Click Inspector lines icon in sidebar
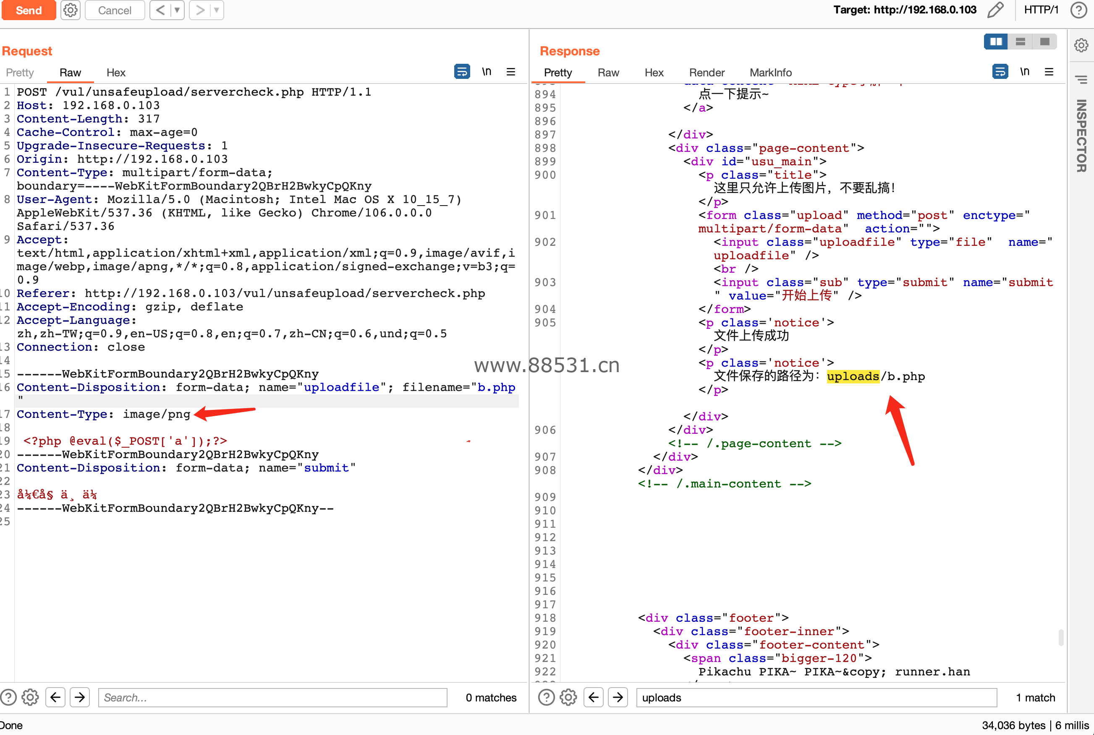Screen dimensions: 1094x735 (x=1081, y=80)
